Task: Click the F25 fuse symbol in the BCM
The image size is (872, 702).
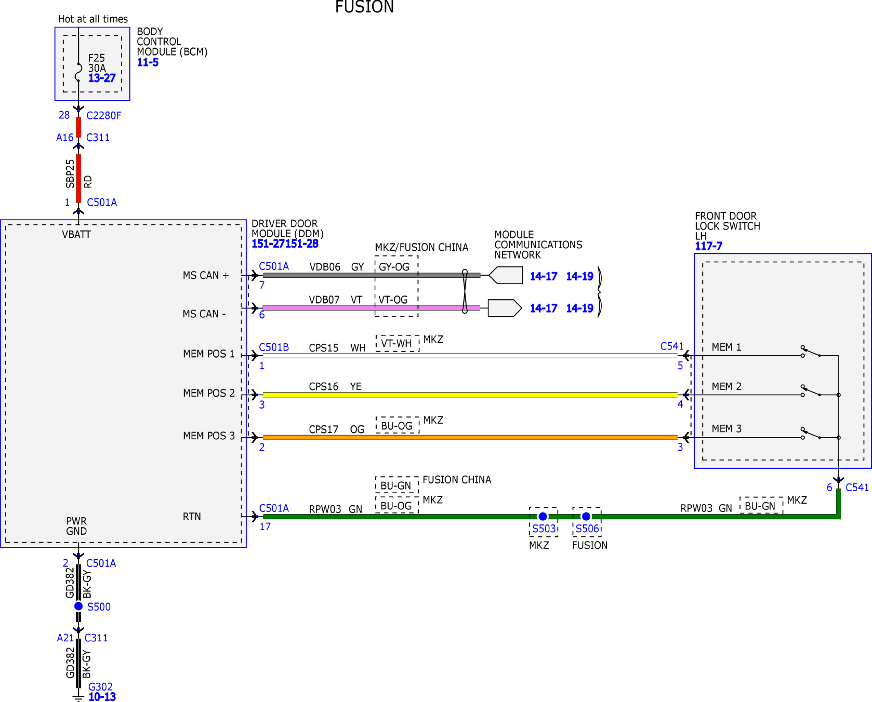Action: [78, 72]
